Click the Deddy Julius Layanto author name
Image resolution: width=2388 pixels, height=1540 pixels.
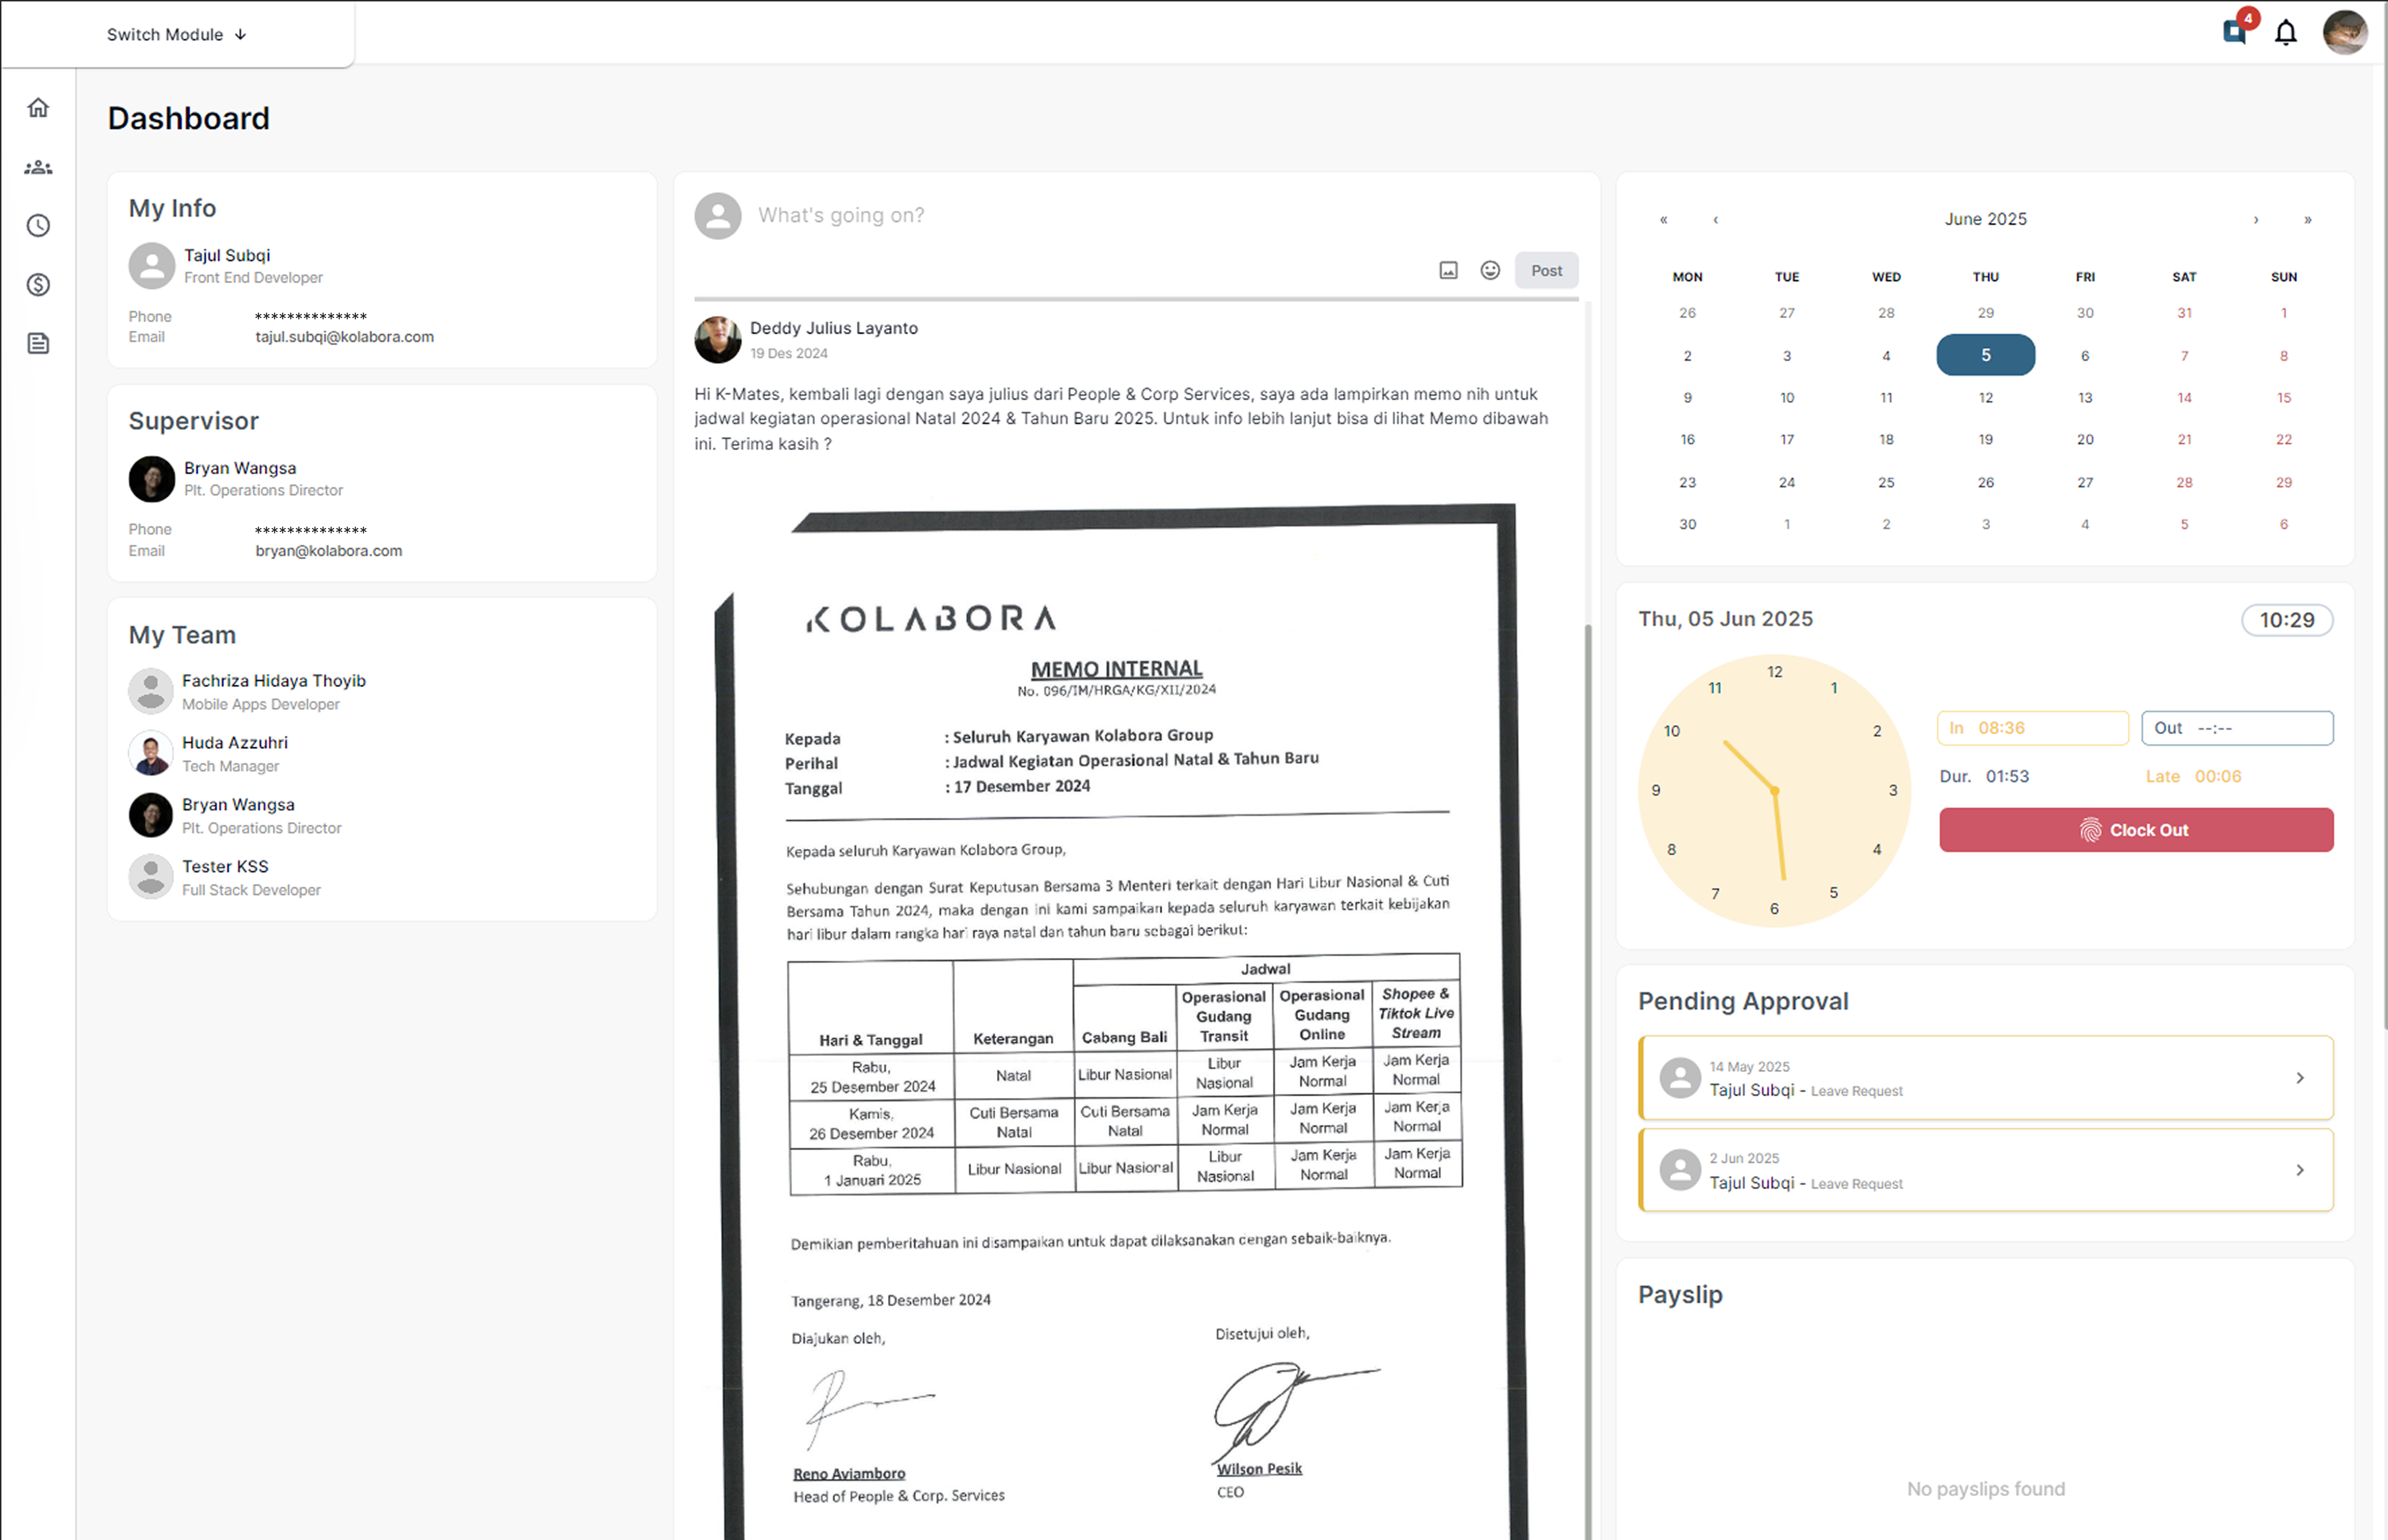tap(834, 328)
